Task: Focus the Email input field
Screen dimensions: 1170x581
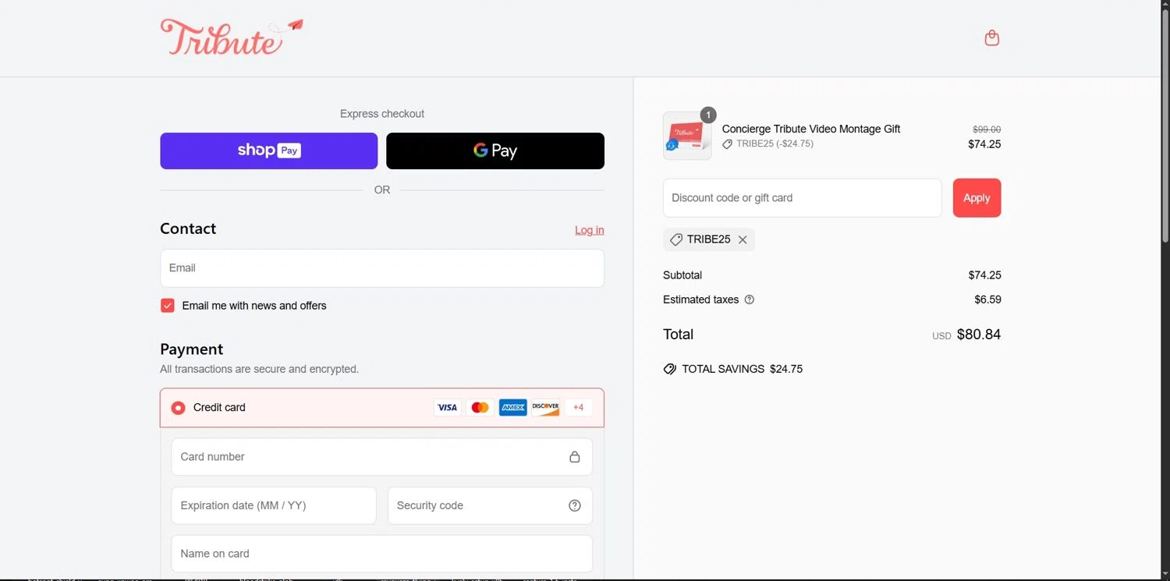Action: tap(382, 268)
